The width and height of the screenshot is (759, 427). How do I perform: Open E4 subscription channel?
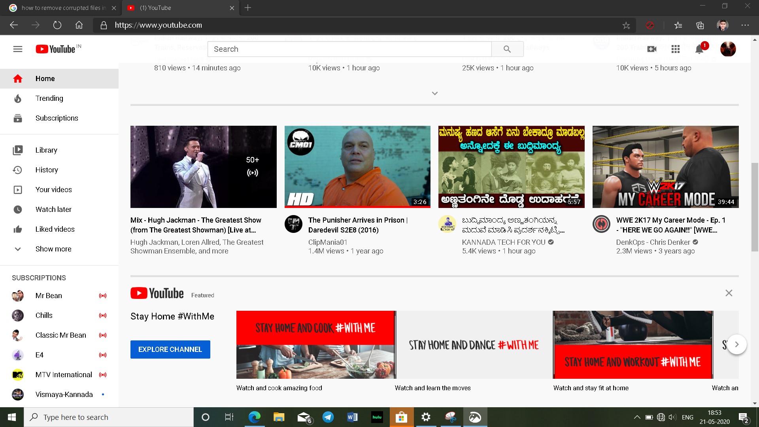coord(59,355)
